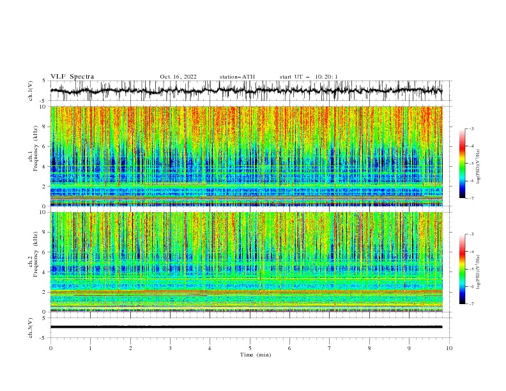The width and height of the screenshot is (506, 391).
Task: Click time axis tick label "2"
Action: click(x=130, y=348)
